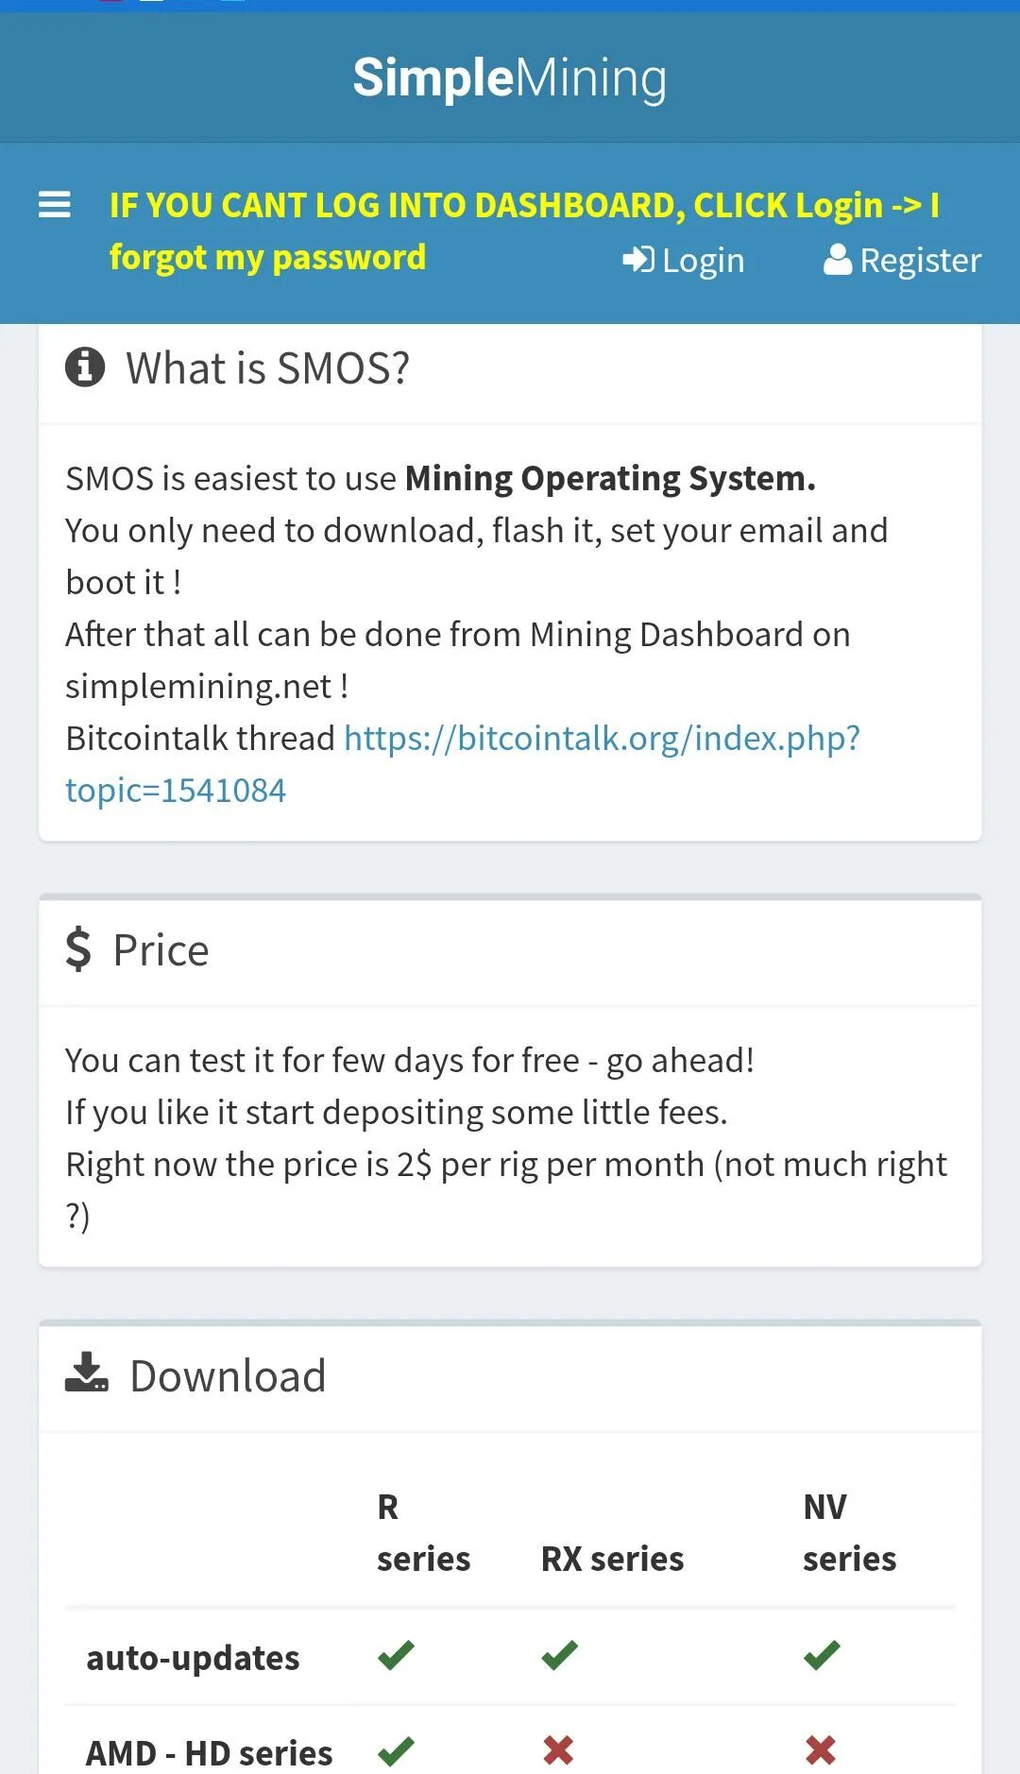
Task: Open the Register link
Action: coord(903,260)
